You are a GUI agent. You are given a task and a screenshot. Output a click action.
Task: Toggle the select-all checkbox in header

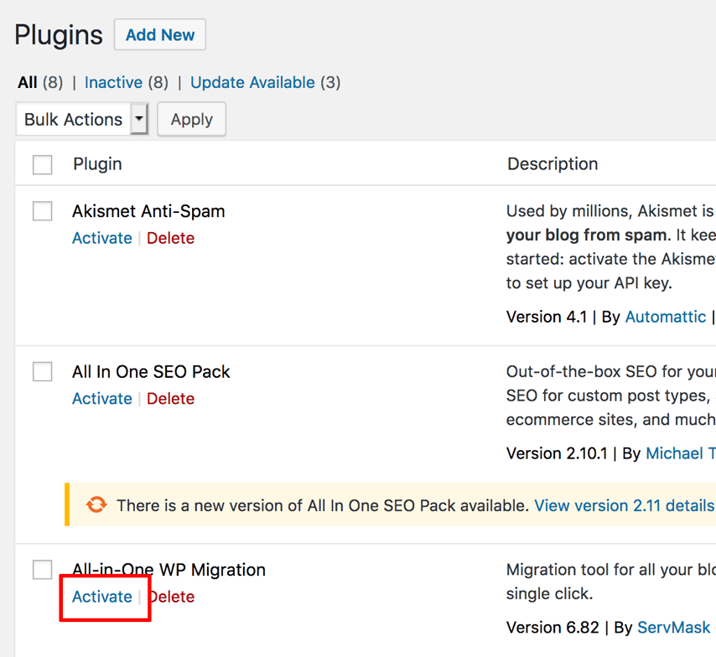[43, 165]
